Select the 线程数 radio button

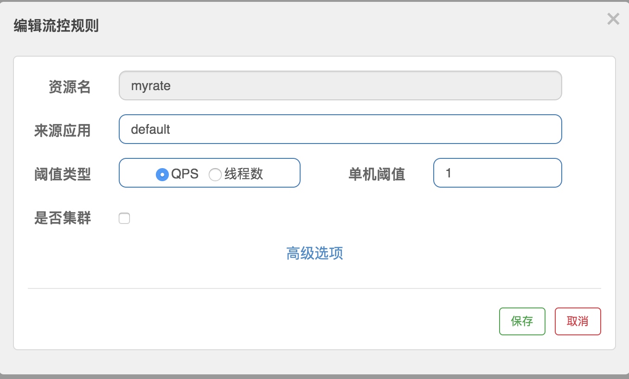(x=215, y=174)
